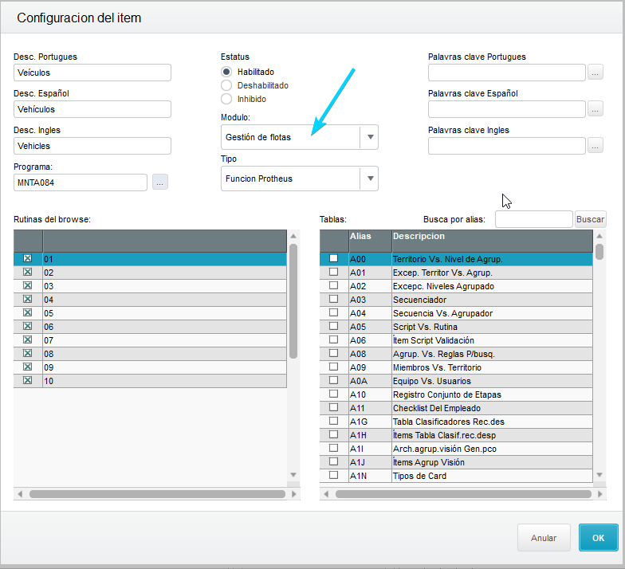Confirm with the OK button
The image size is (625, 569).
(598, 538)
